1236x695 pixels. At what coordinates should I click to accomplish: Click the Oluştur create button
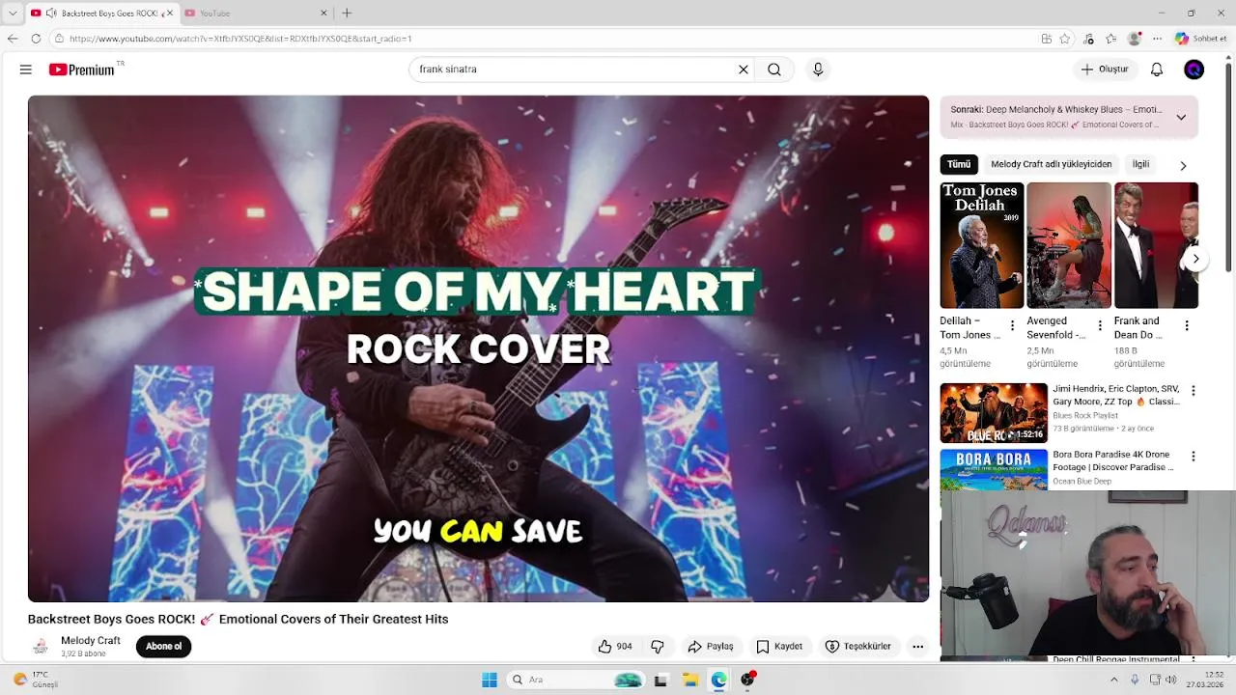1104,69
